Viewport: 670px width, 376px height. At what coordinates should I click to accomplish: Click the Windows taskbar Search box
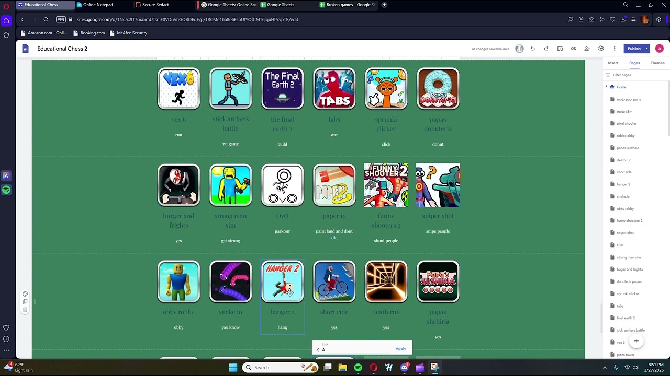click(x=280, y=368)
